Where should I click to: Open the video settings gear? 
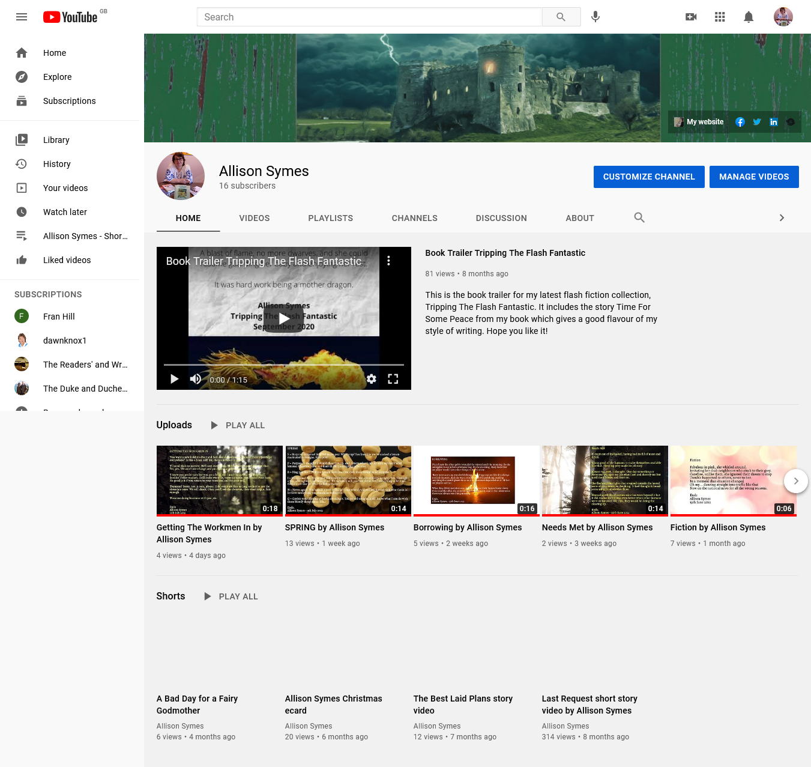(x=372, y=379)
